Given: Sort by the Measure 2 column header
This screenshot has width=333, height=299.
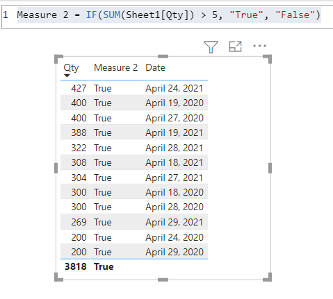Looking at the screenshot, I should 115,67.
